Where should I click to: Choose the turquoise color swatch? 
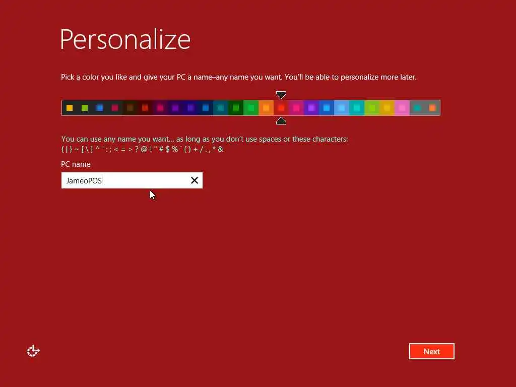pyautogui.click(x=357, y=108)
